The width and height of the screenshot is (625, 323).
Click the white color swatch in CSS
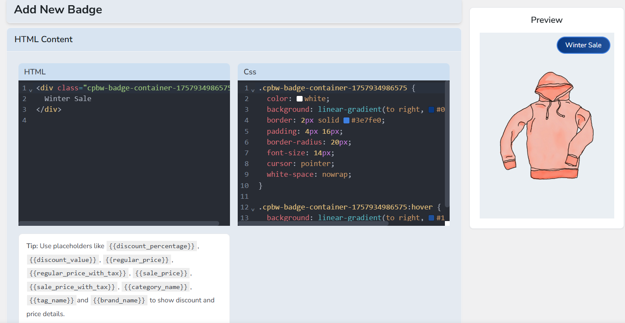(300, 99)
